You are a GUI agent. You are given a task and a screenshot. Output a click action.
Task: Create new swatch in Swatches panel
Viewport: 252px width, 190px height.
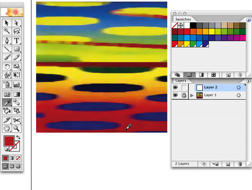(x=228, y=75)
